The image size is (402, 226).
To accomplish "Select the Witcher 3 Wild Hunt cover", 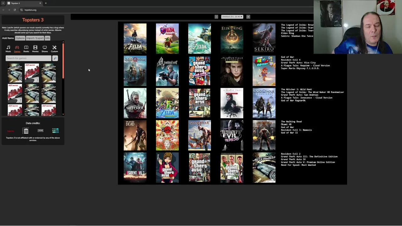I will (x=135, y=103).
